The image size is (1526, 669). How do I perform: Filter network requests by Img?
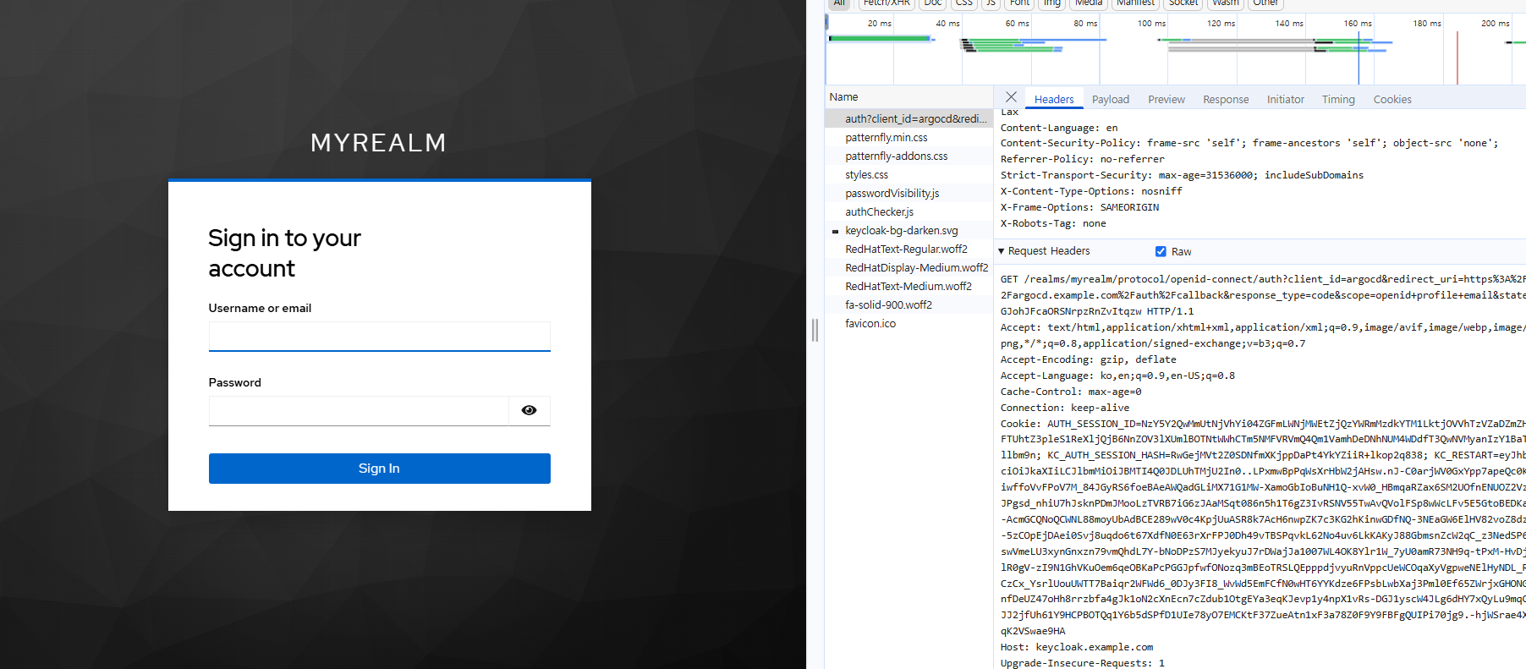(1051, 3)
